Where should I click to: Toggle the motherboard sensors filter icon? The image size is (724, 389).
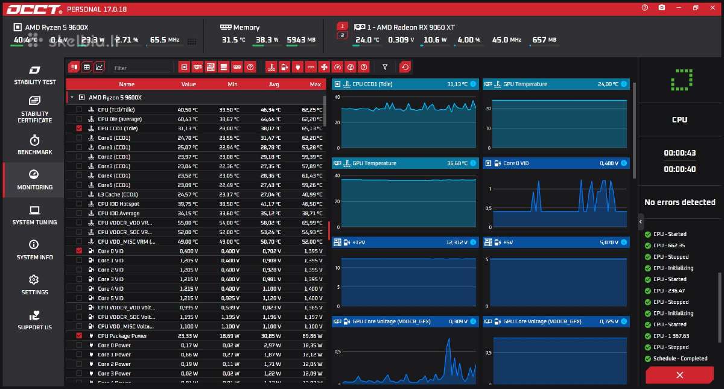211,67
